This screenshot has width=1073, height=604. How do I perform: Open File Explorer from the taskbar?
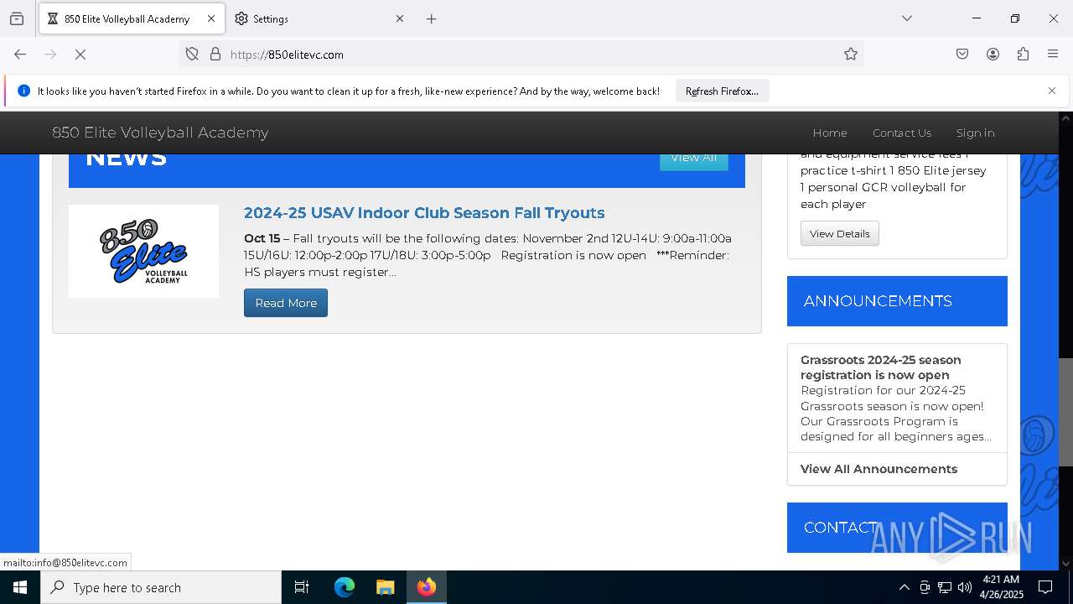tap(385, 587)
